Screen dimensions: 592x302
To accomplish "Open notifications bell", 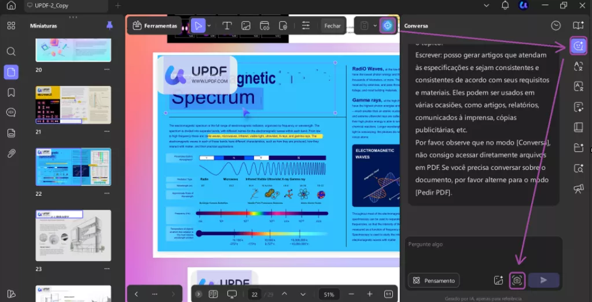I will click(505, 5).
